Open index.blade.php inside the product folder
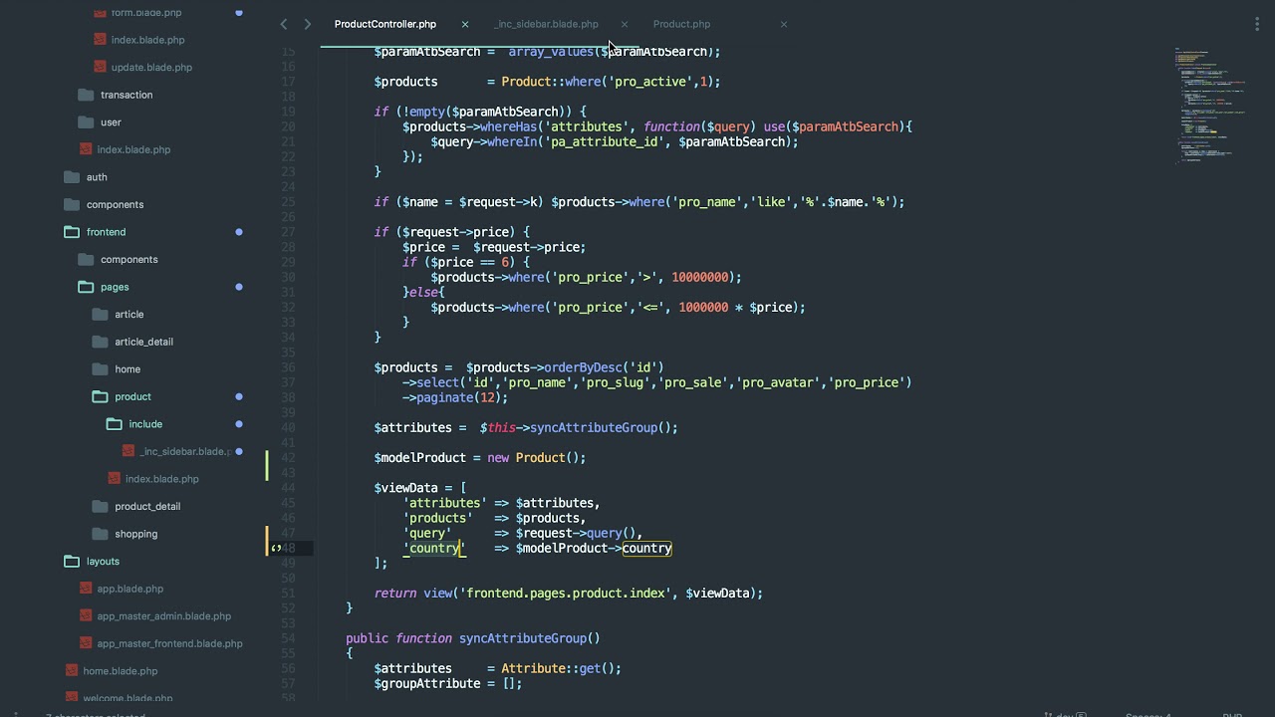1275x717 pixels. [161, 479]
